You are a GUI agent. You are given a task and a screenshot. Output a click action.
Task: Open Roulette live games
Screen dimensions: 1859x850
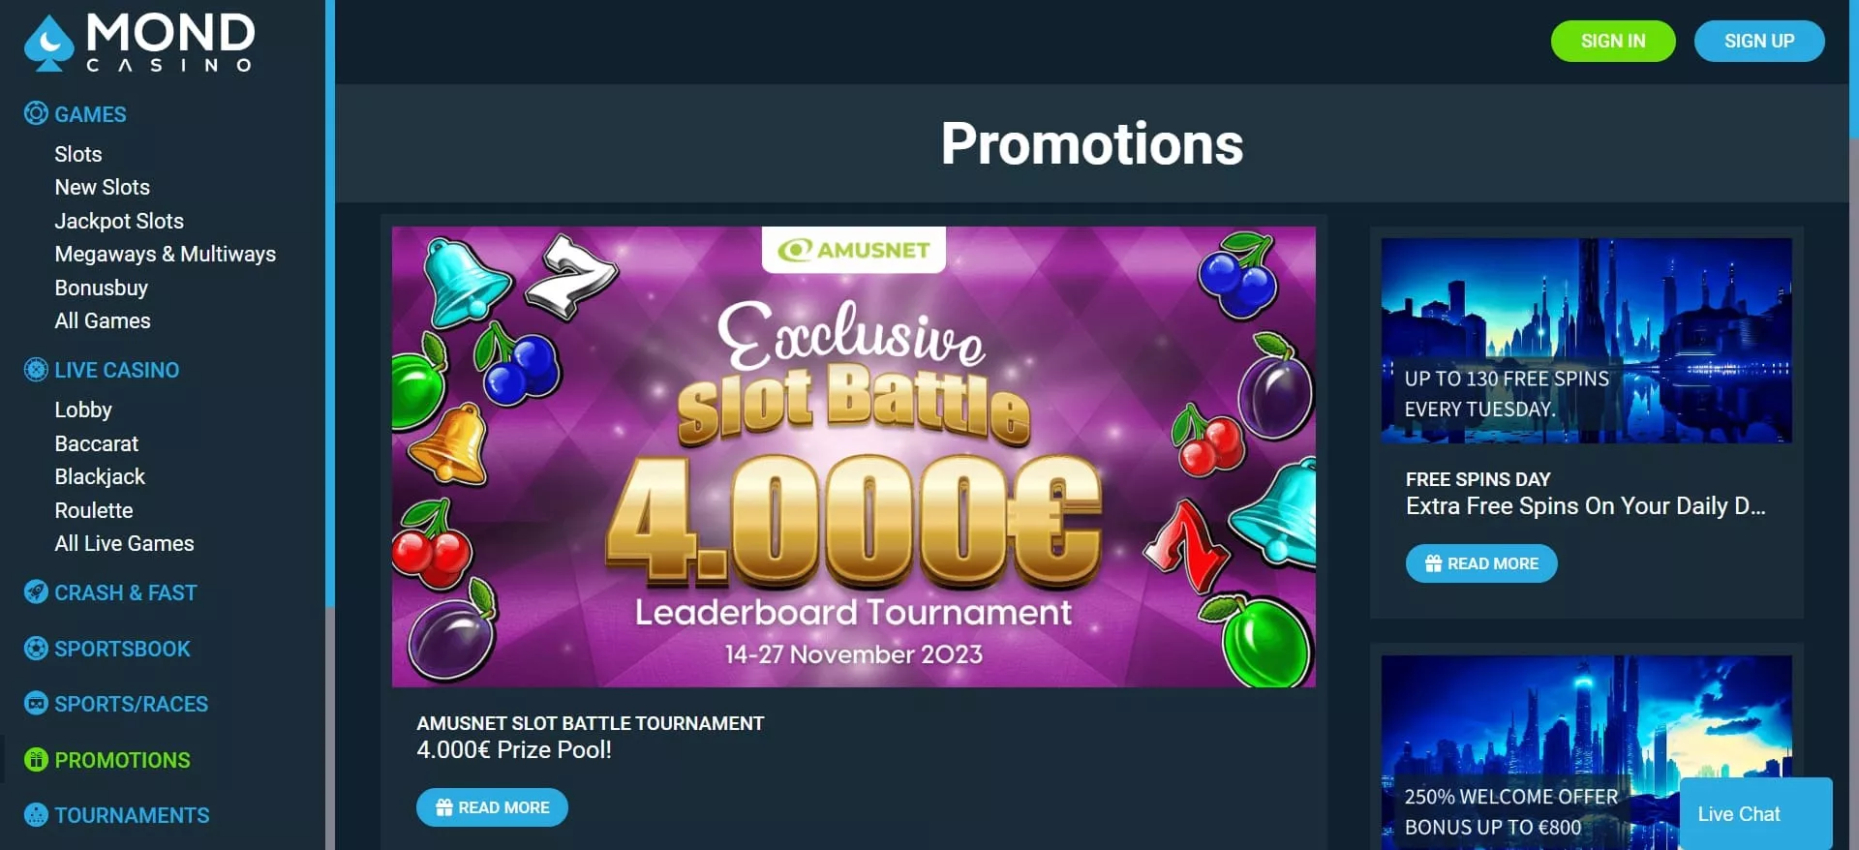pyautogui.click(x=94, y=510)
